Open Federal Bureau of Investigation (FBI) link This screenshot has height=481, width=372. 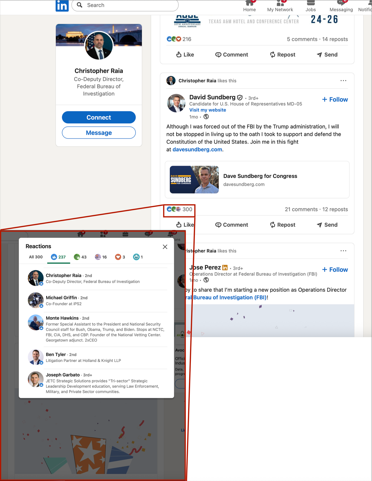[x=226, y=297]
